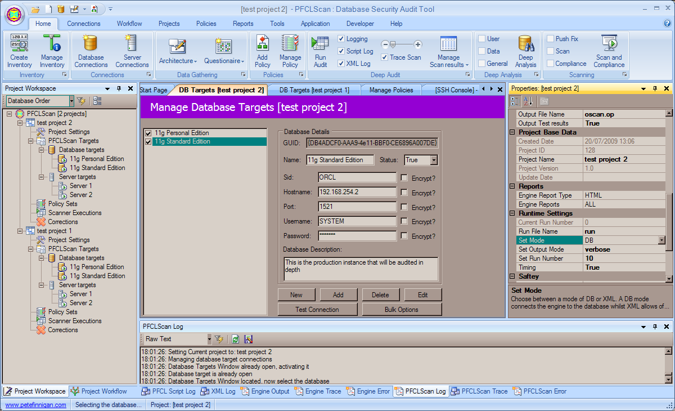Image resolution: width=675 pixels, height=411 pixels.
Task: Click the open folder quick access icon
Action: 35,9
